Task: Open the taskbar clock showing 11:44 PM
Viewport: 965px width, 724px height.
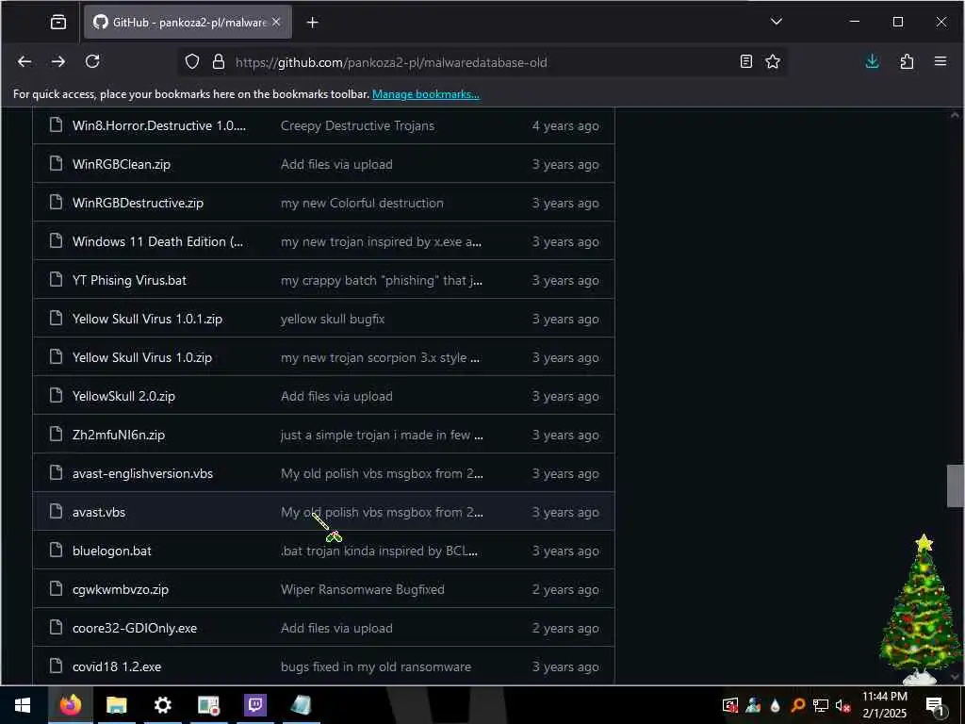Action: pyautogui.click(x=884, y=705)
